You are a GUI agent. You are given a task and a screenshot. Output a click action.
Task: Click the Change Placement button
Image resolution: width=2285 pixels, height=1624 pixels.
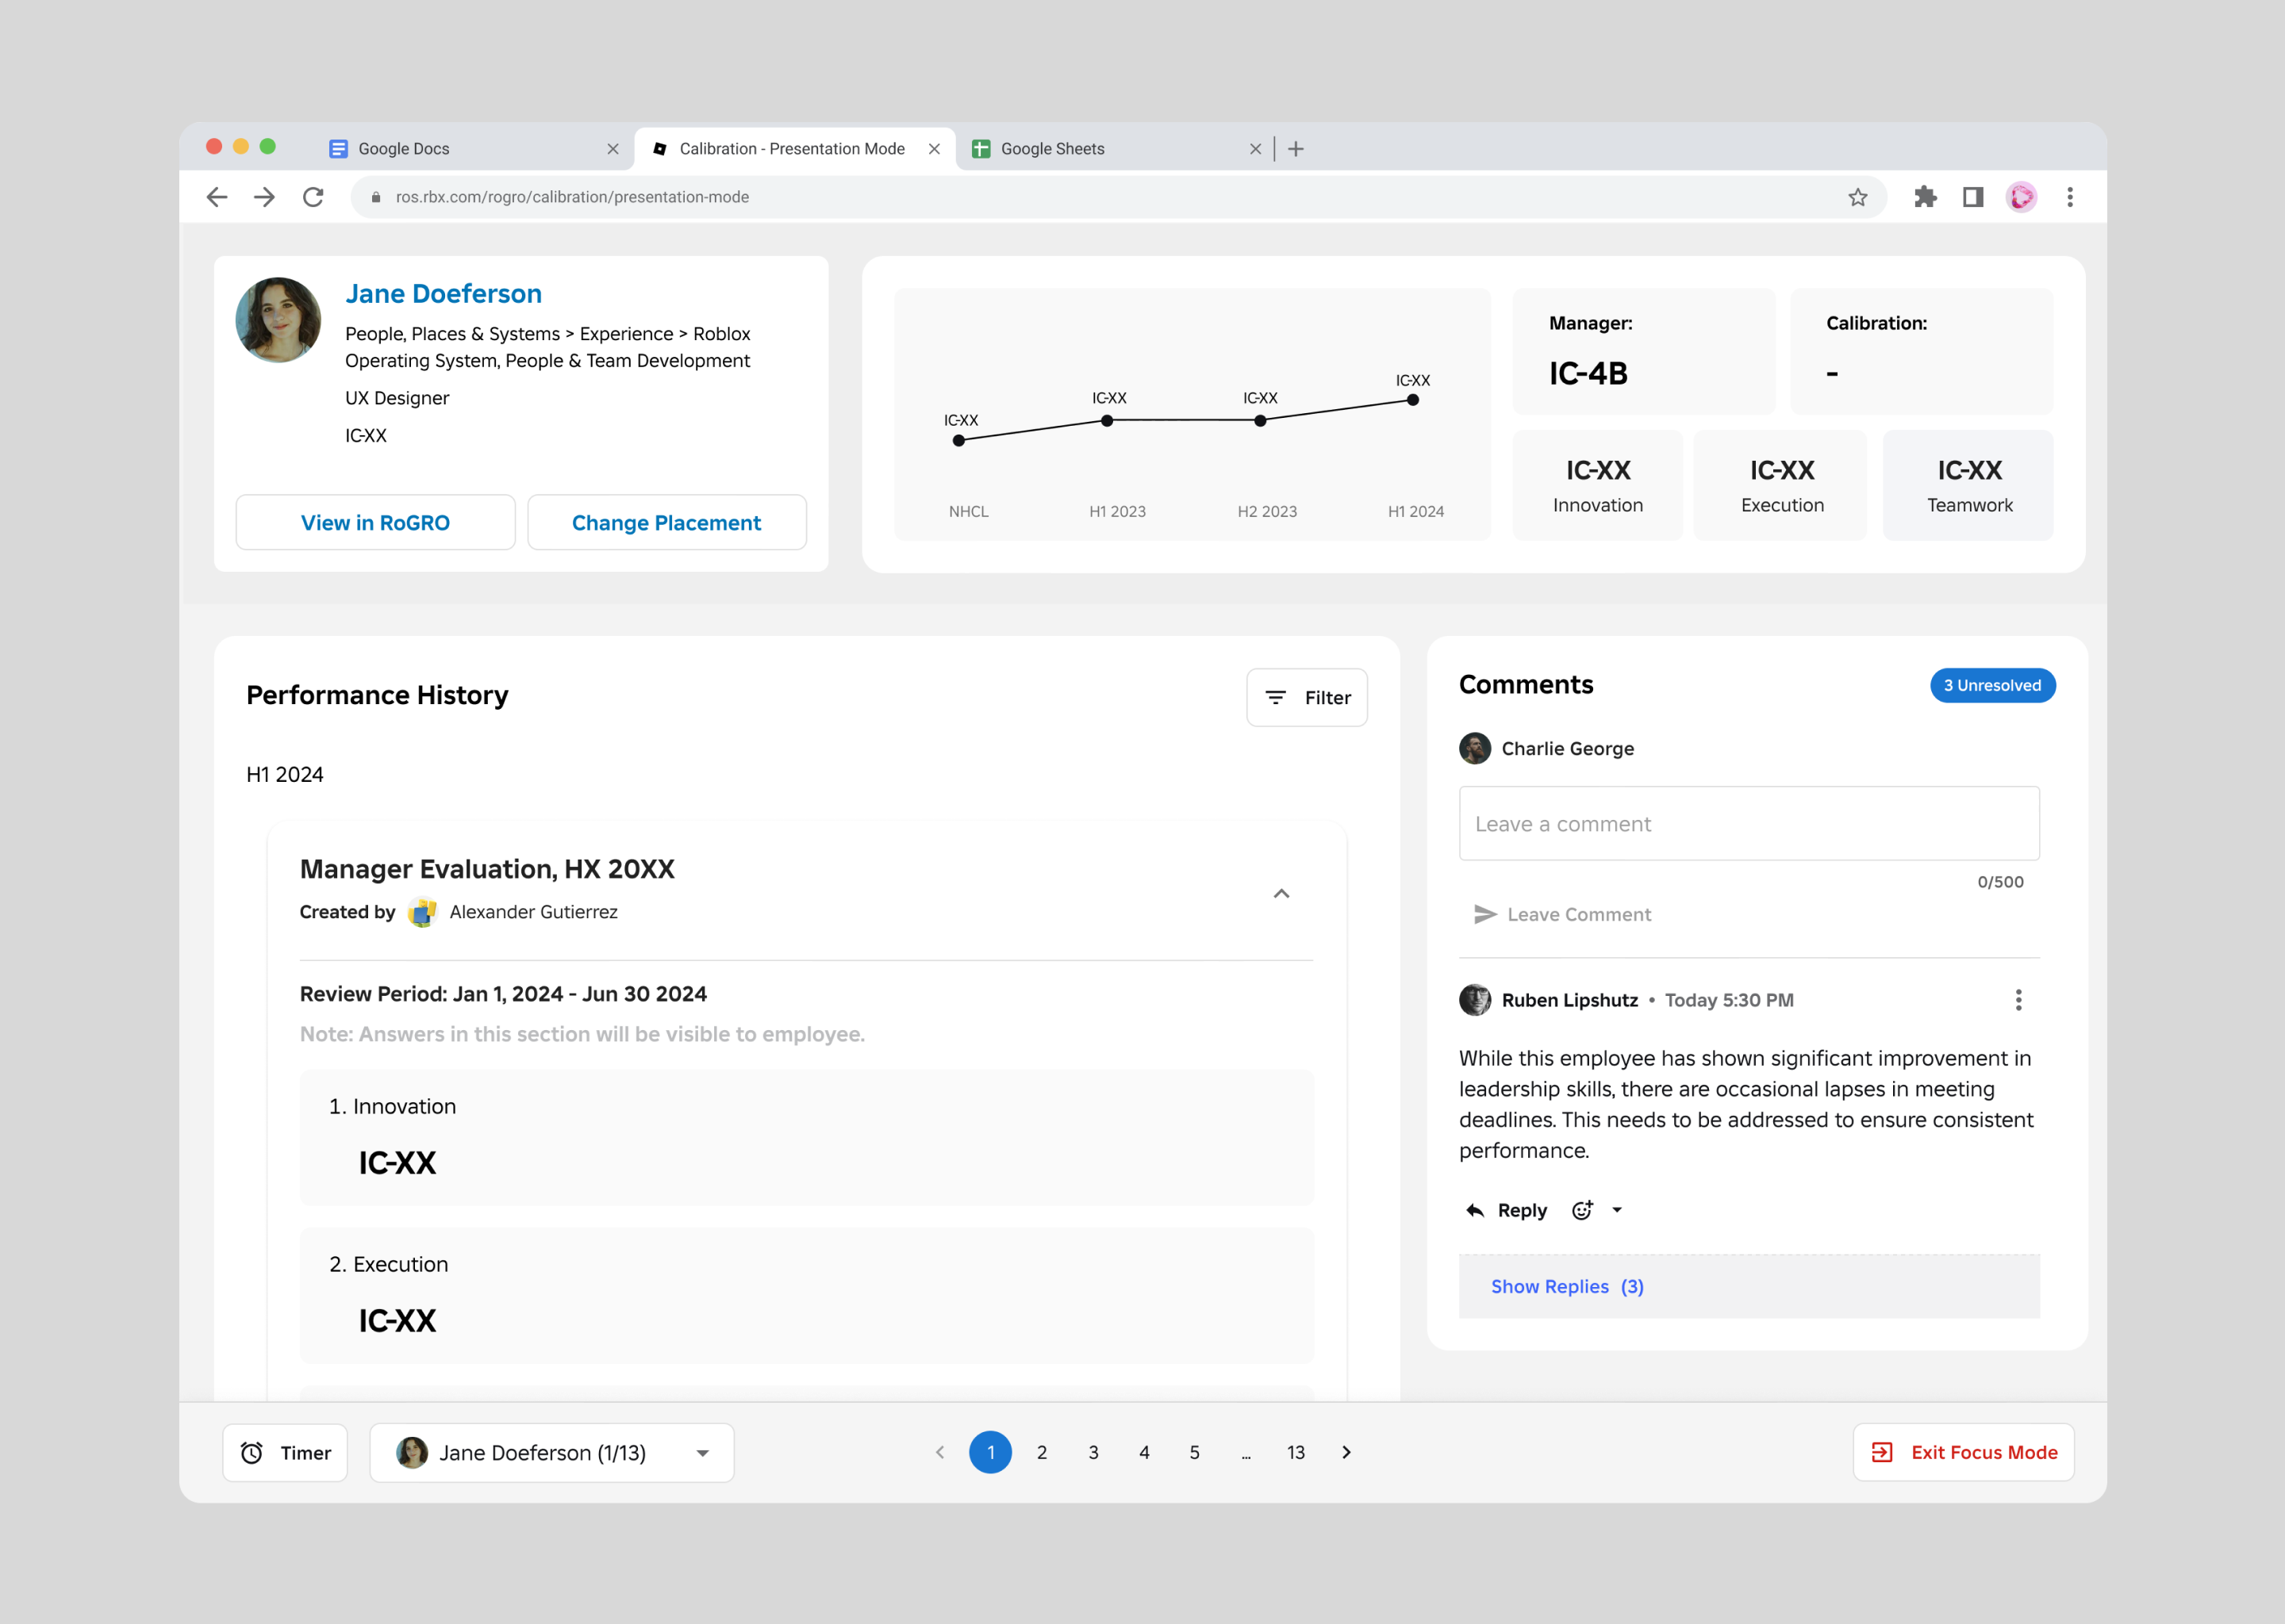666,522
